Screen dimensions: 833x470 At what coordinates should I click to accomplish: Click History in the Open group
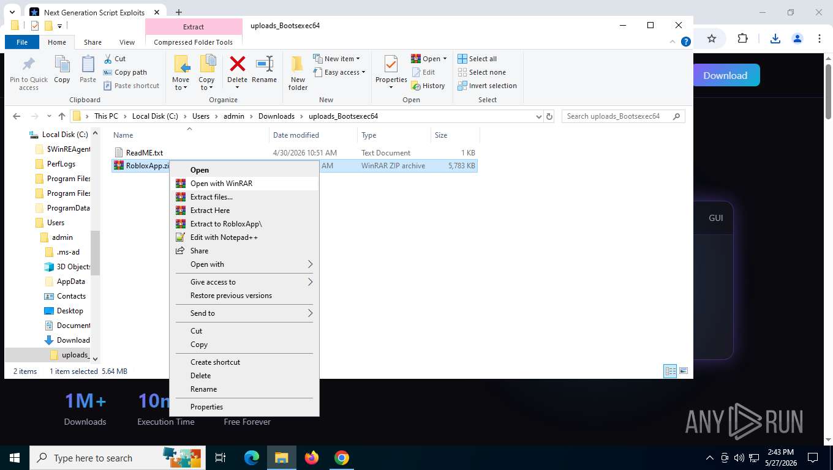[428, 86]
